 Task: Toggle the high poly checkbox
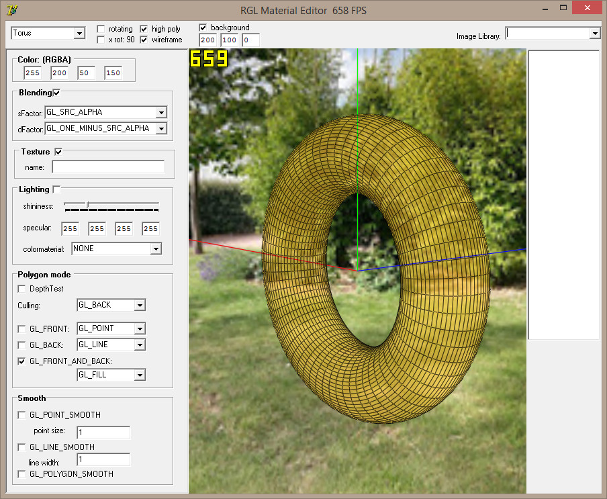click(144, 29)
